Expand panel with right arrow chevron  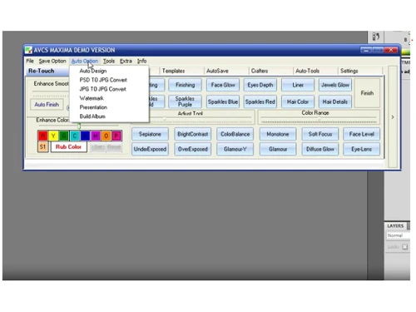393,117
